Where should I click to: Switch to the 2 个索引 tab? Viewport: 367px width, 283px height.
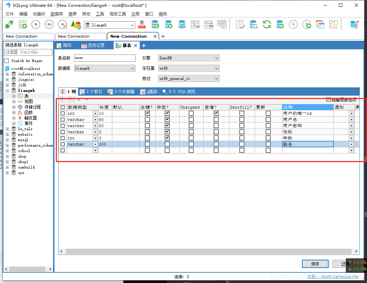click(x=91, y=91)
